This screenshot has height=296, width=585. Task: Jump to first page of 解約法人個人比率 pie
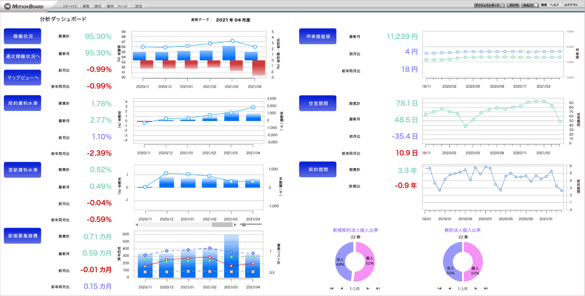click(440, 288)
